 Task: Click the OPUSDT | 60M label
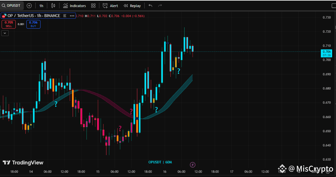click(x=160, y=162)
